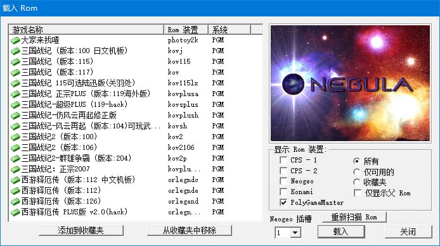
Task: Click 重新扫描 Rom button
Action: tap(354, 217)
